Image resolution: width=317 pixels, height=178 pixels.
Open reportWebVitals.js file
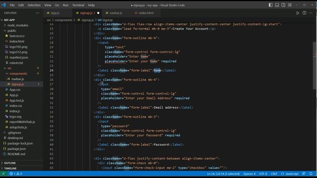pos(22,122)
